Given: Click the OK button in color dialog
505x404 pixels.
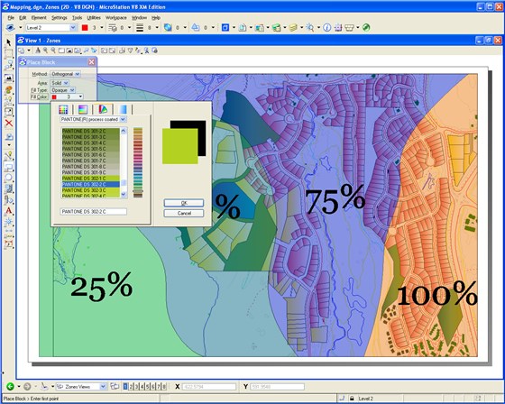Looking at the screenshot, I should pos(184,203).
